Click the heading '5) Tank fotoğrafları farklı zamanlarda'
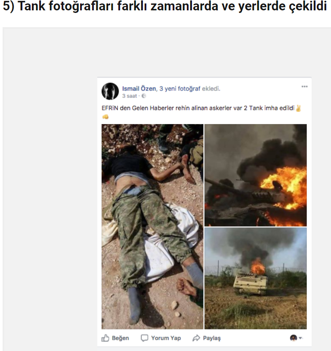 tap(165, 6)
